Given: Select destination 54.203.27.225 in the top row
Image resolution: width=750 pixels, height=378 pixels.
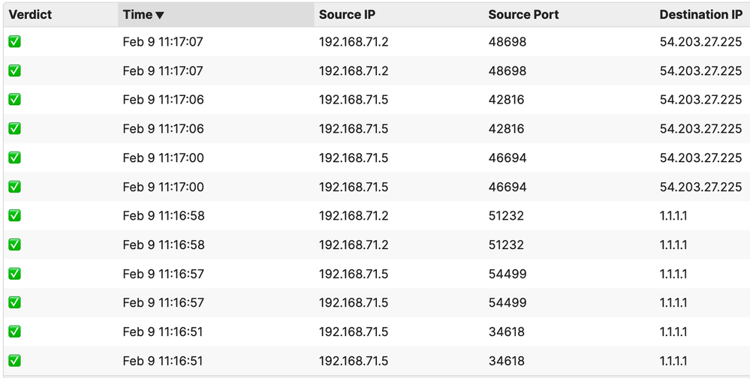Looking at the screenshot, I should [x=700, y=42].
